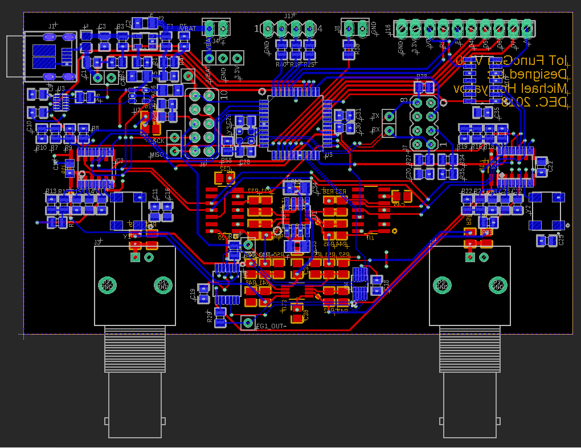Click the C25 capacitor label
This screenshot has height=448, width=581.
[x=561, y=239]
